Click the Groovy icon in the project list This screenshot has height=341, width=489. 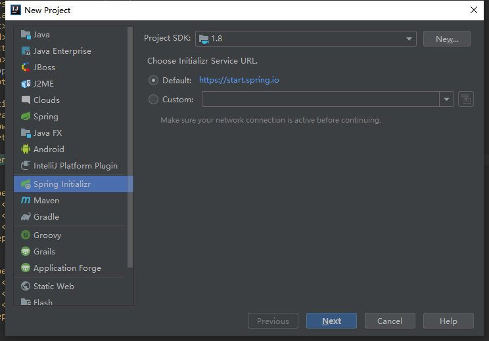click(x=26, y=235)
